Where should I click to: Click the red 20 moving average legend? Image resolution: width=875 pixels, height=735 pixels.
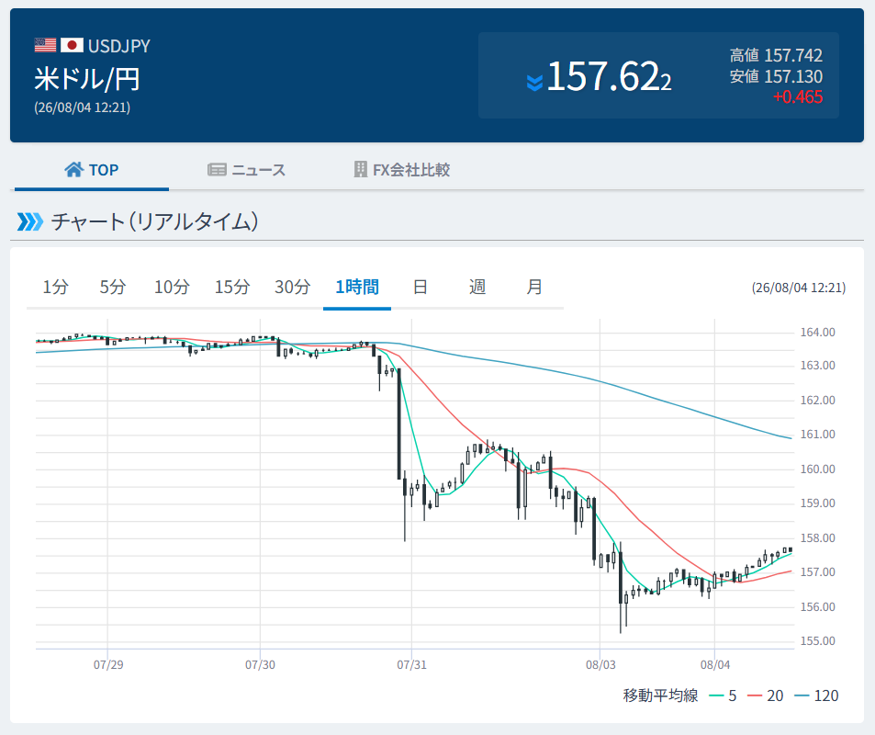click(765, 695)
